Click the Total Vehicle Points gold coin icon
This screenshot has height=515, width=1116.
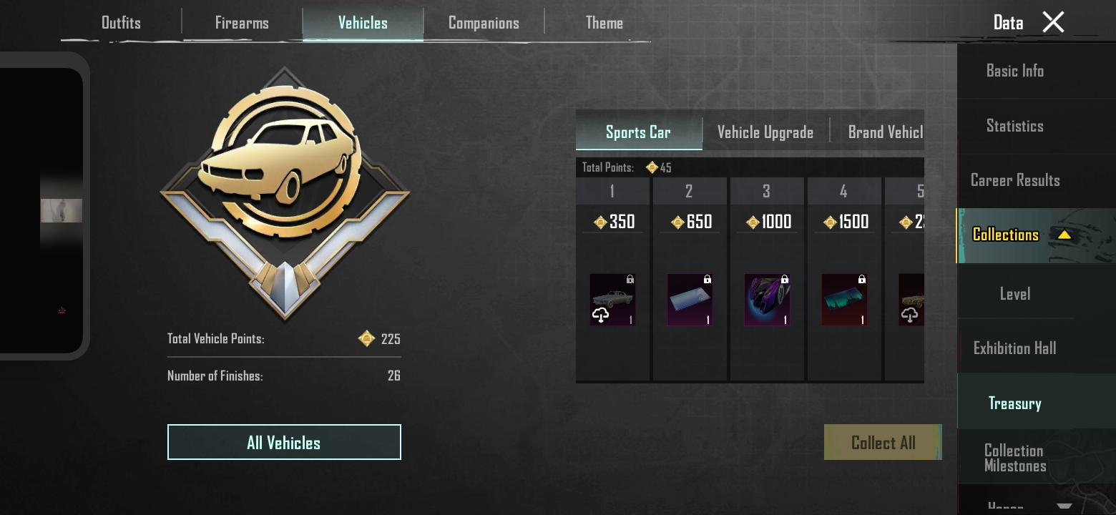click(x=366, y=338)
